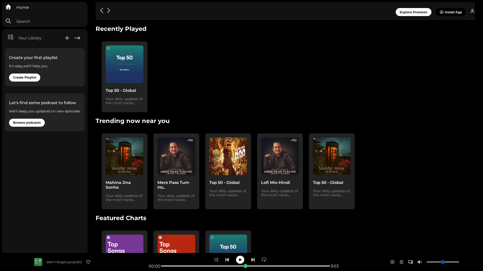Click the plus icon in Your Library
This screenshot has height=271, width=483.
[67, 38]
